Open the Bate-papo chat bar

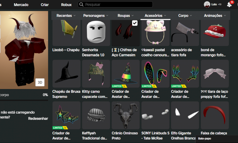coord(217,139)
